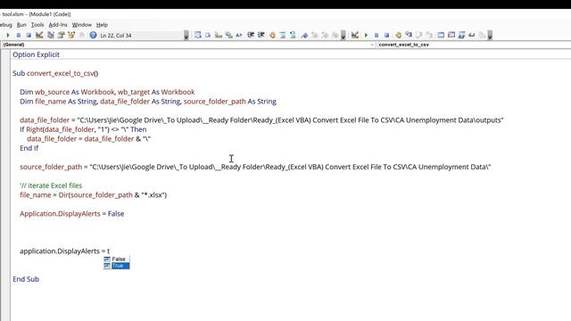Click the Step Into icon

click(409, 36)
